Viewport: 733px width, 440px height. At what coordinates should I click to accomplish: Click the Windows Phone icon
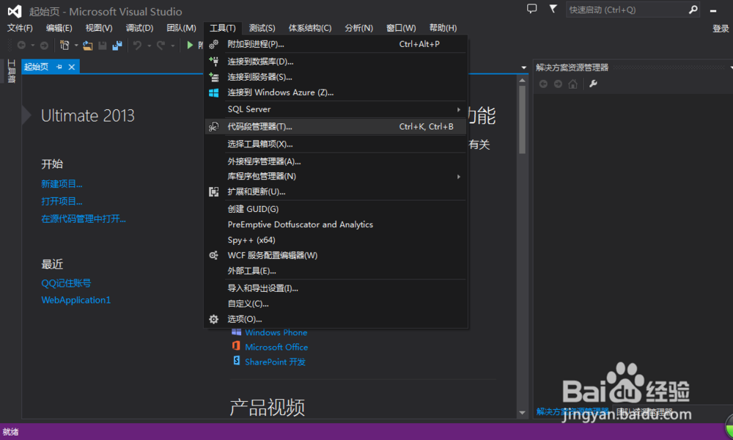point(237,332)
